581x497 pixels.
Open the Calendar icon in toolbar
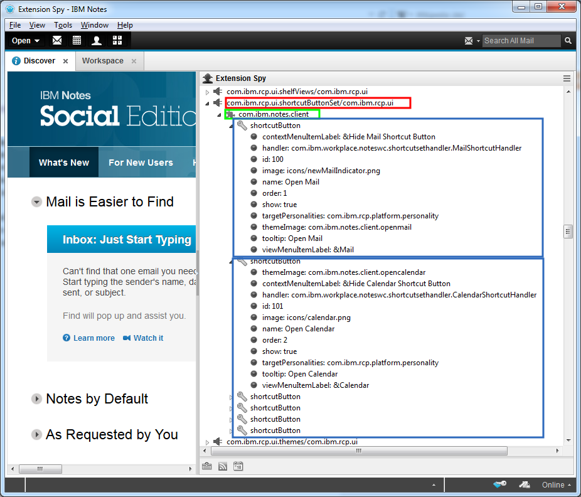77,41
